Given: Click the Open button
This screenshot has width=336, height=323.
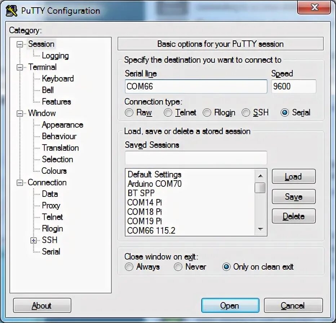Looking at the screenshot, I should point(230,305).
